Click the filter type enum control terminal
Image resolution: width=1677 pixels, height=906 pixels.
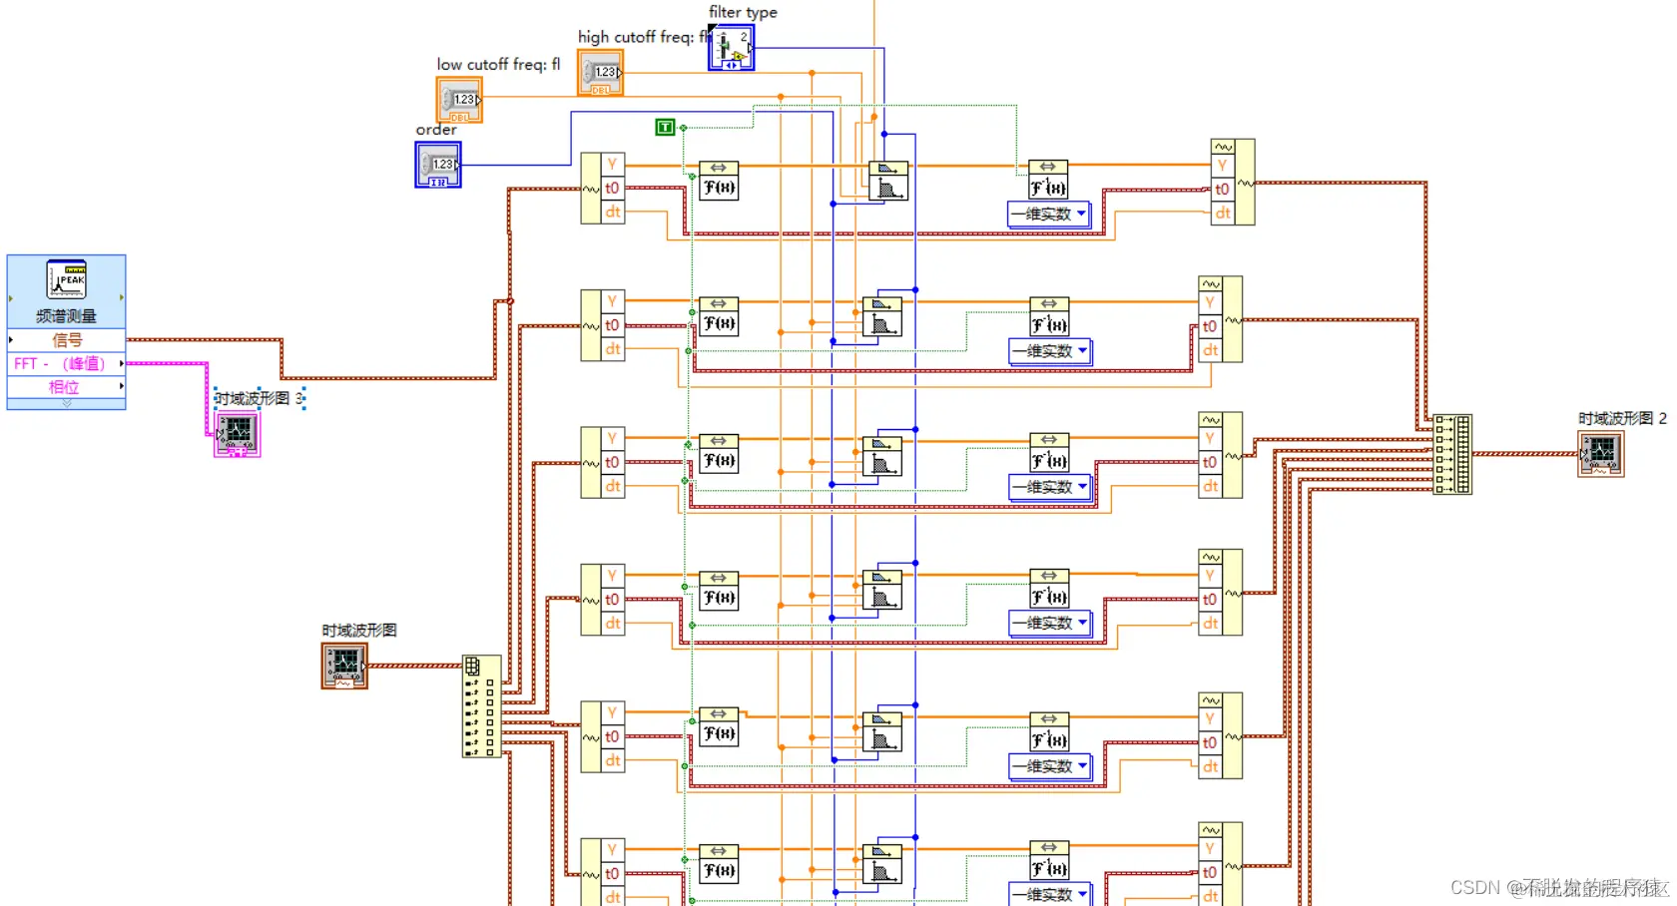(732, 48)
